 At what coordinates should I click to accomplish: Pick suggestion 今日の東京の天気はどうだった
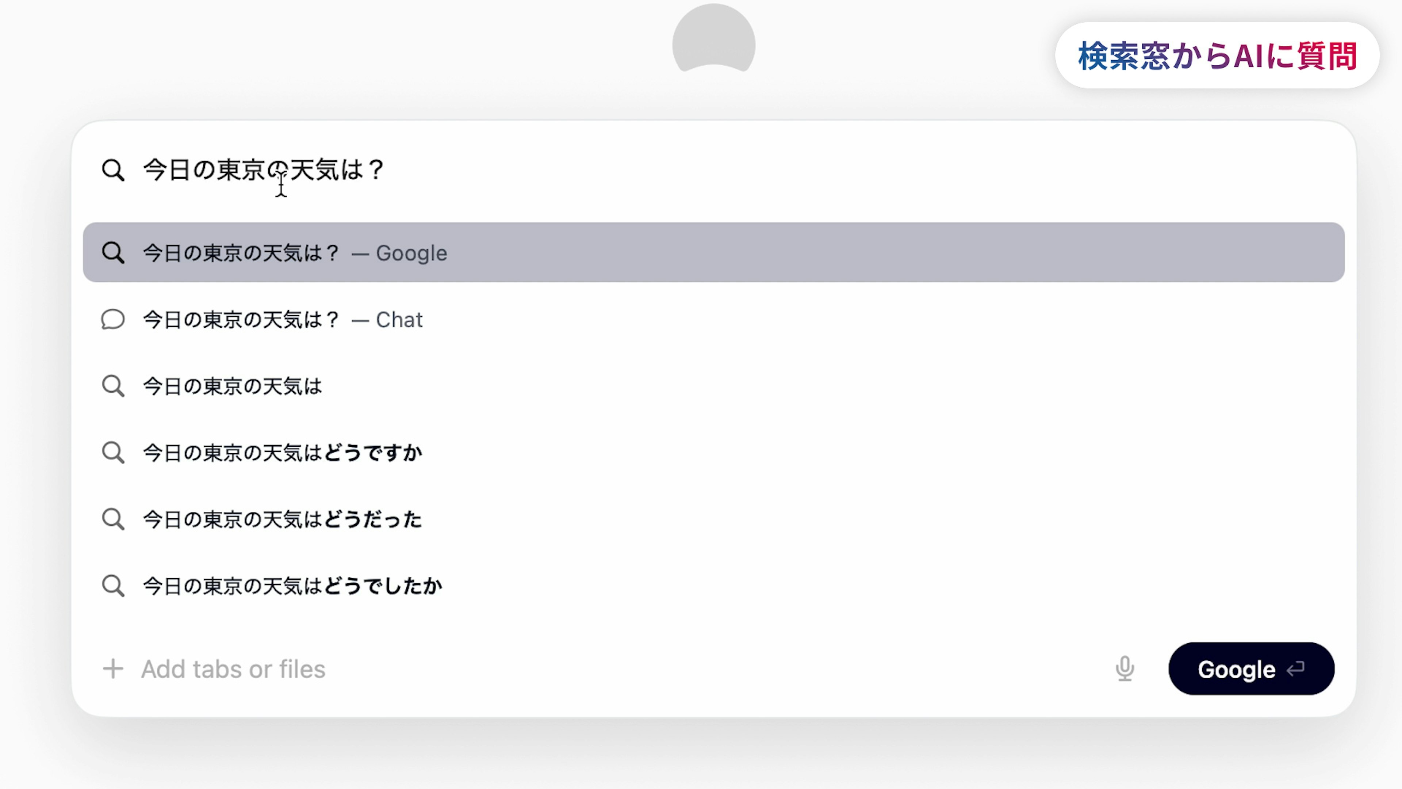pyautogui.click(x=283, y=519)
